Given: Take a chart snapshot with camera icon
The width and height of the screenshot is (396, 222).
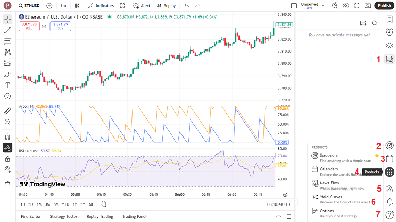Looking at the screenshot, I should (x=368, y=6).
